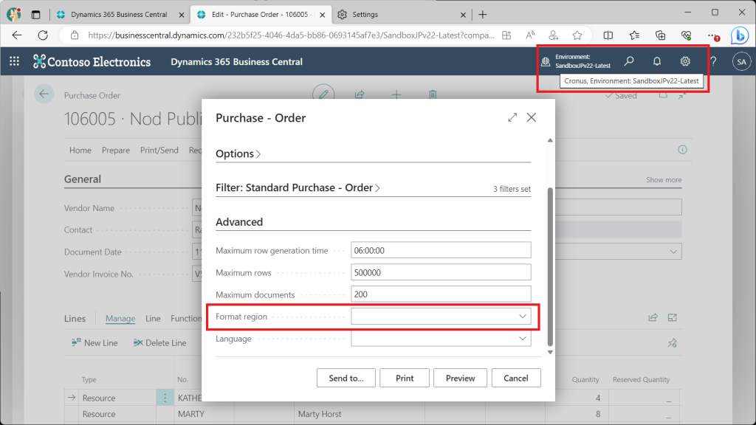Open Business Central settings gear
756x425 pixels.
click(685, 61)
